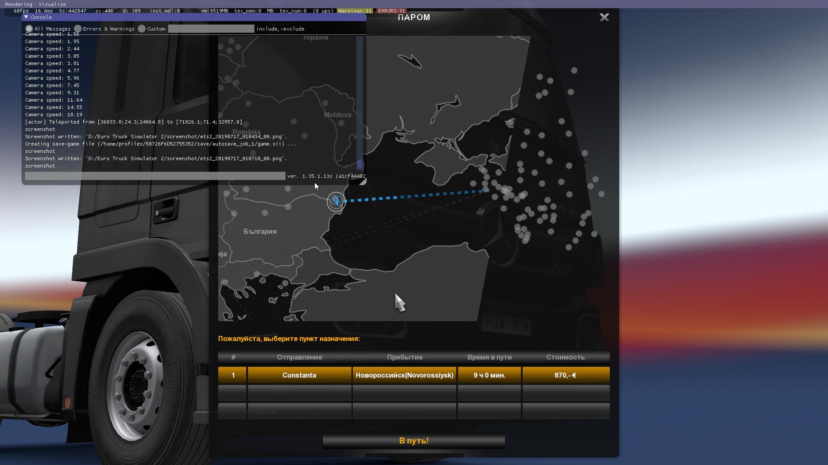Viewport: 828px width, 465px height.
Task: Click the Стоимость column header
Action: (x=565, y=357)
